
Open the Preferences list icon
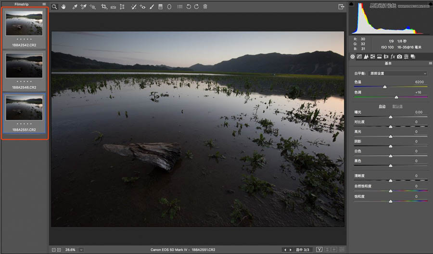(x=180, y=7)
